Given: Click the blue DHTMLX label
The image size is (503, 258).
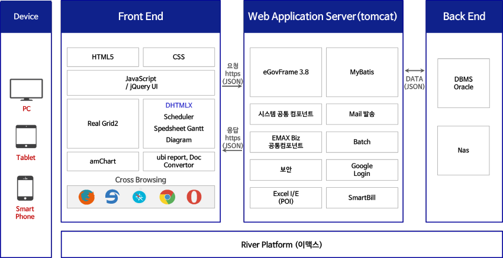Looking at the screenshot, I should (x=179, y=105).
